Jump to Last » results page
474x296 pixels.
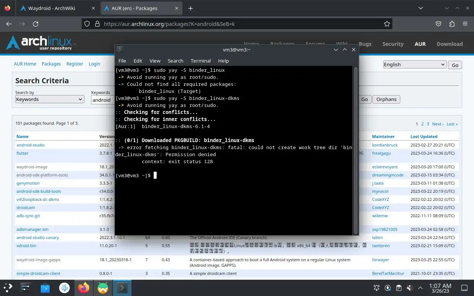[x=452, y=124]
